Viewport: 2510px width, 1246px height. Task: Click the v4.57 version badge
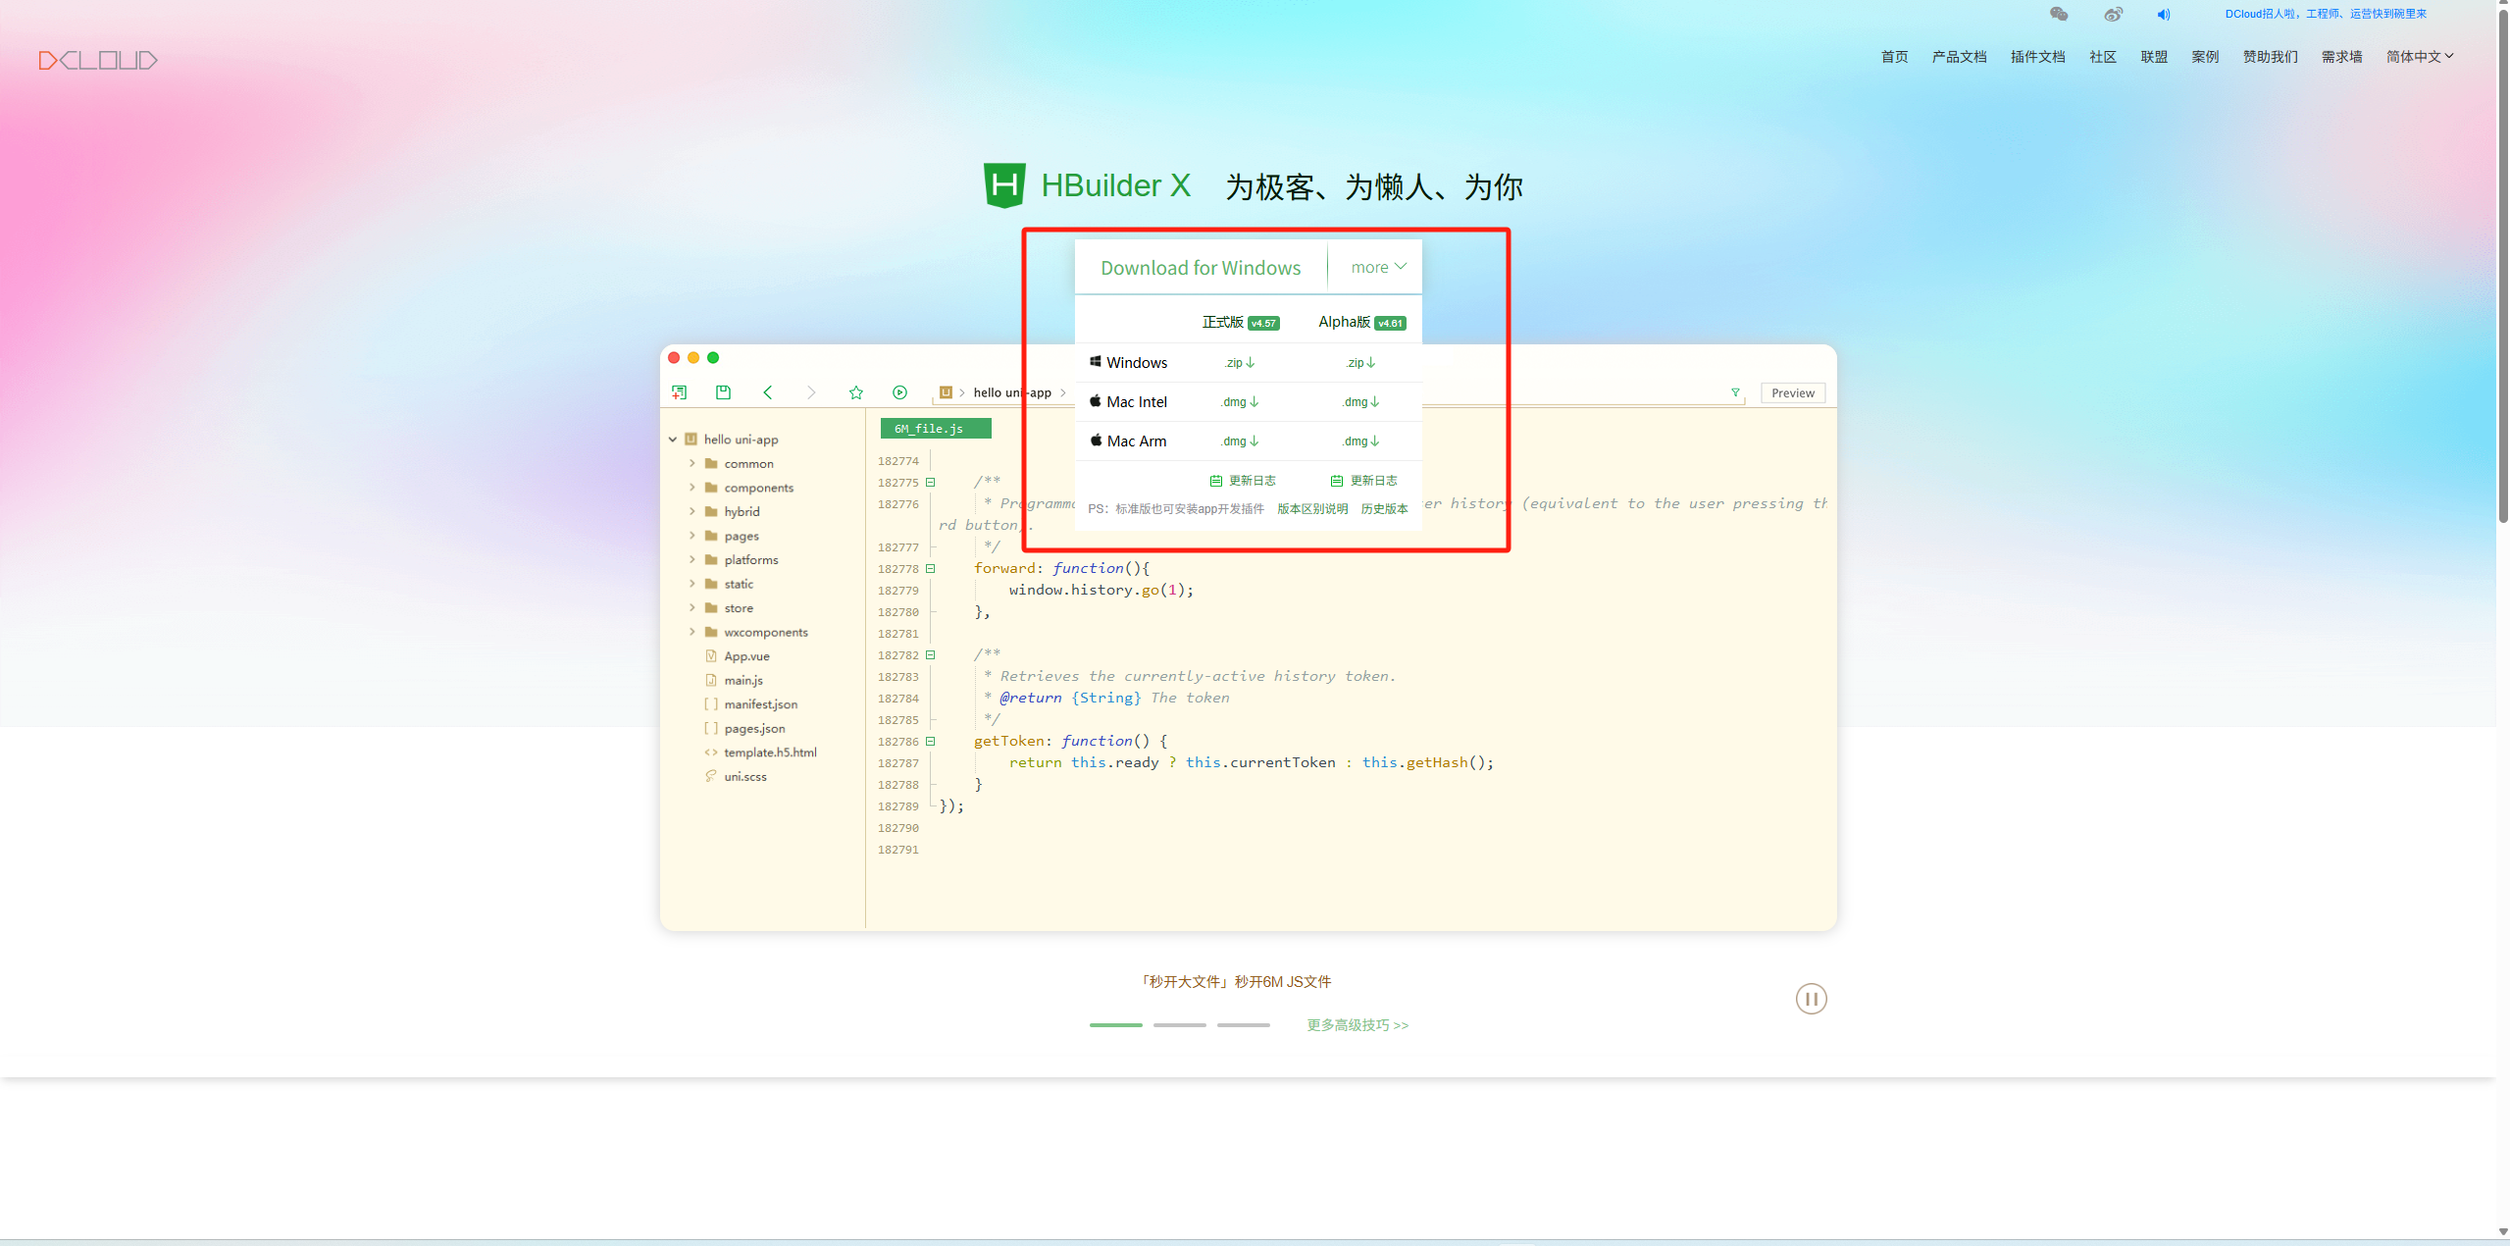(1263, 323)
